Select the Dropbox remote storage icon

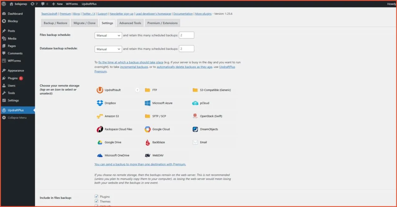click(100, 103)
